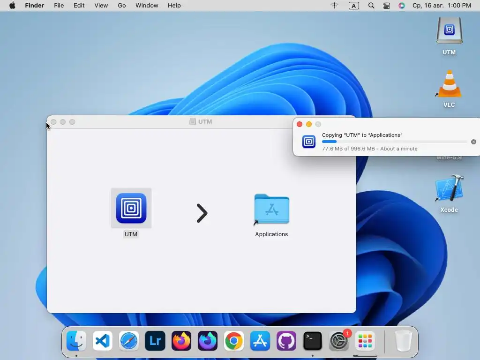
Task: Open the Window menu
Action: click(x=147, y=6)
